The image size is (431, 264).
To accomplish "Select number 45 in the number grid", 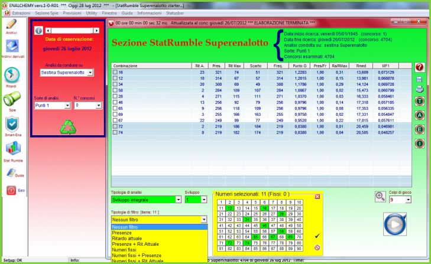I will [255, 226].
